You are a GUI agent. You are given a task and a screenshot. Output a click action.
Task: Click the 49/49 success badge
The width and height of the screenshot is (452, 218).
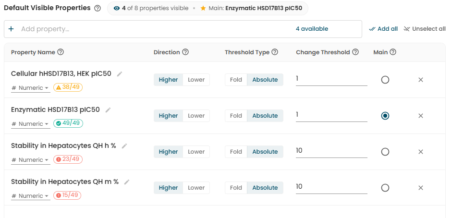[68, 123]
